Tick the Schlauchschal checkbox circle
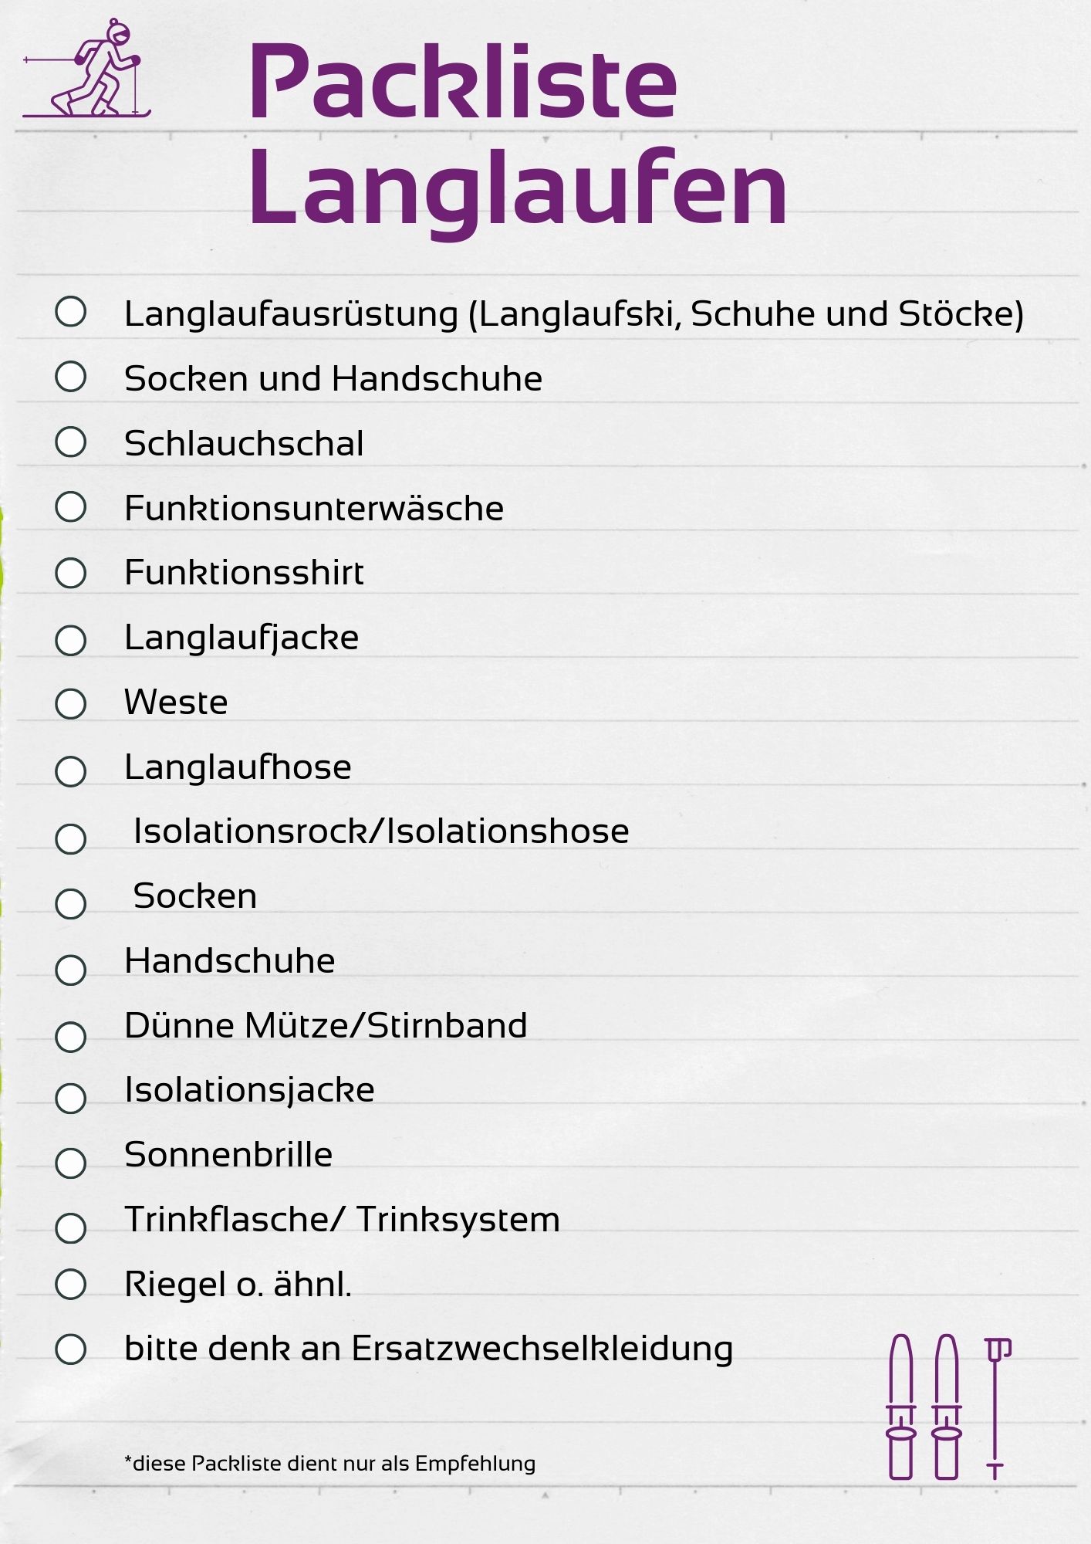The height and width of the screenshot is (1544, 1091). [x=71, y=442]
